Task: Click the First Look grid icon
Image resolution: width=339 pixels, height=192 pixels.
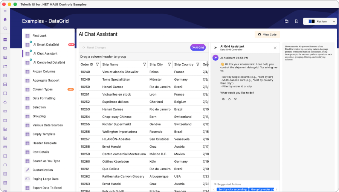Action: tap(27, 36)
